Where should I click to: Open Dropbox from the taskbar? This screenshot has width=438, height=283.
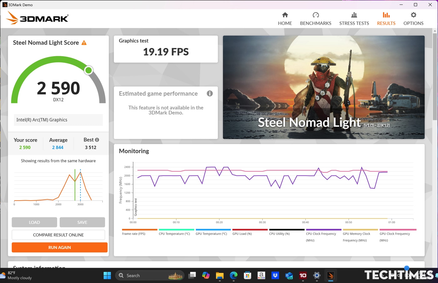[x=275, y=276]
